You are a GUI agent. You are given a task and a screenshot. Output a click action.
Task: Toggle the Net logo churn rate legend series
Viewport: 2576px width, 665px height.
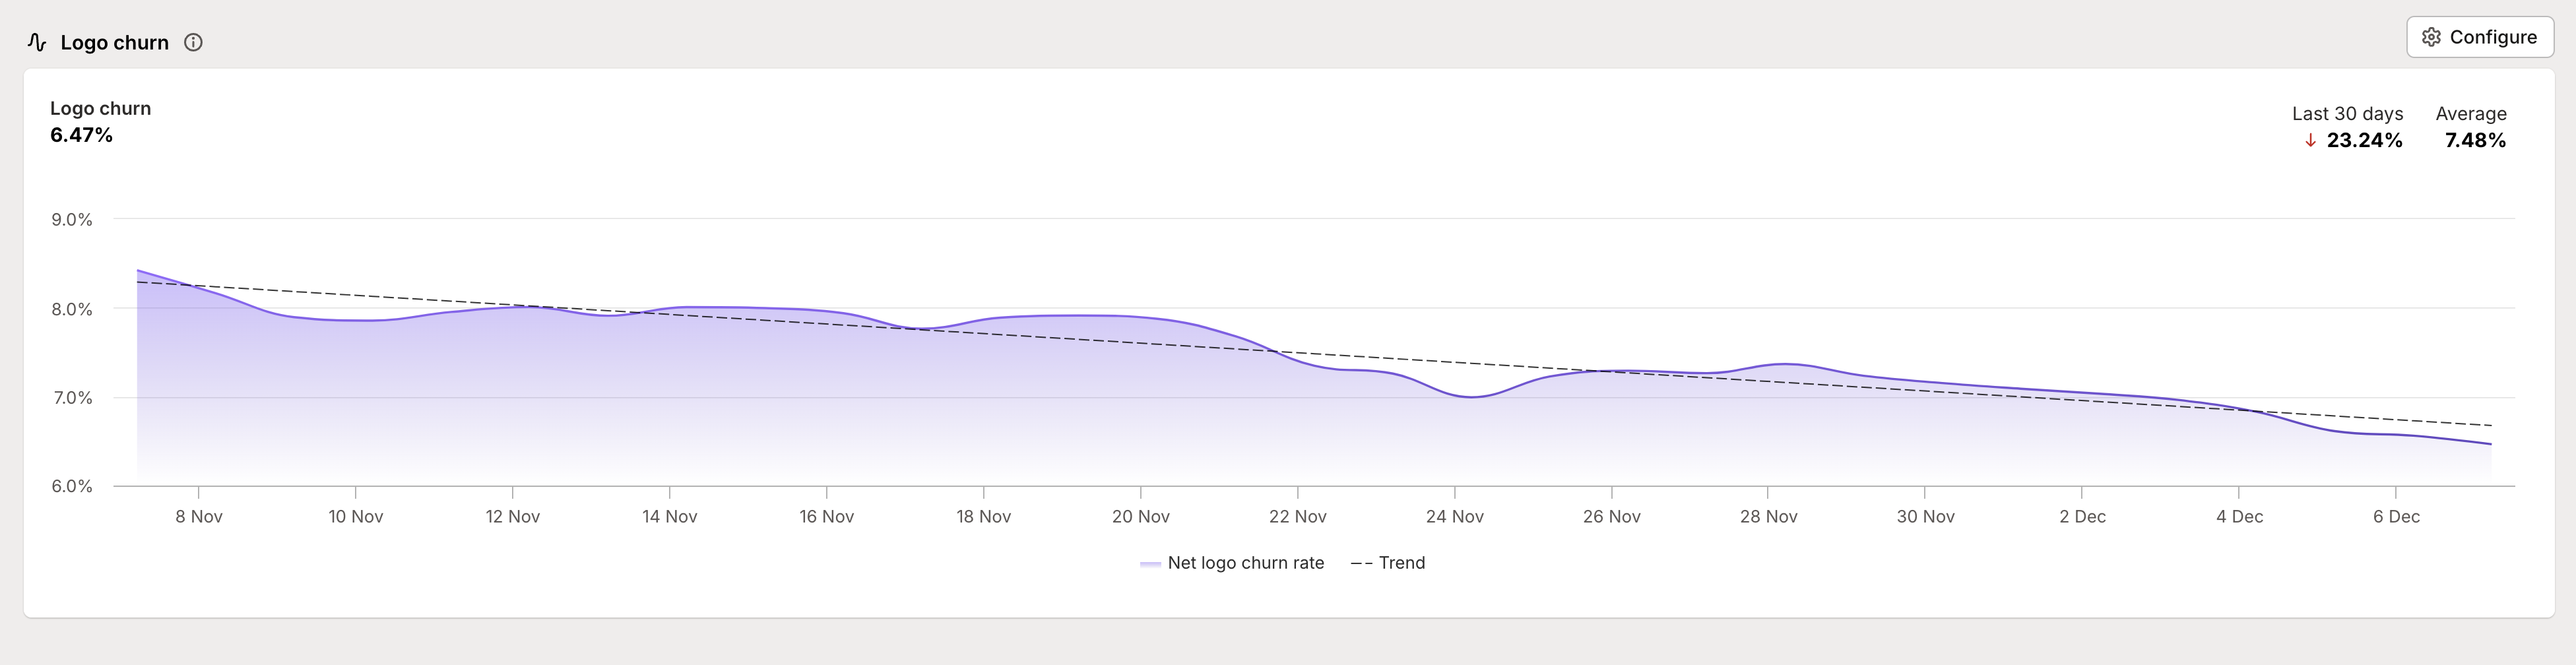[x=1245, y=563]
